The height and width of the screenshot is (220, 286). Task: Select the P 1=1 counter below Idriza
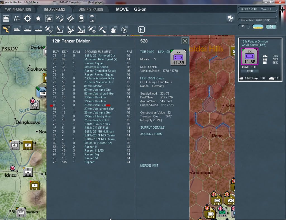tap(34, 186)
